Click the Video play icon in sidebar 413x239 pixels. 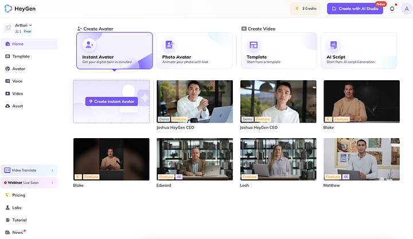[x=7, y=93]
